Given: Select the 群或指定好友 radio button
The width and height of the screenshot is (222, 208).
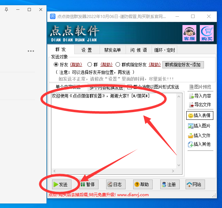Looking at the screenshot, I should pos(118,65).
